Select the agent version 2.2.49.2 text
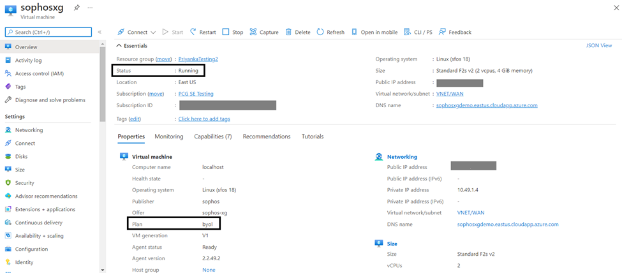Image resolution: width=622 pixels, height=273 pixels. [212, 258]
